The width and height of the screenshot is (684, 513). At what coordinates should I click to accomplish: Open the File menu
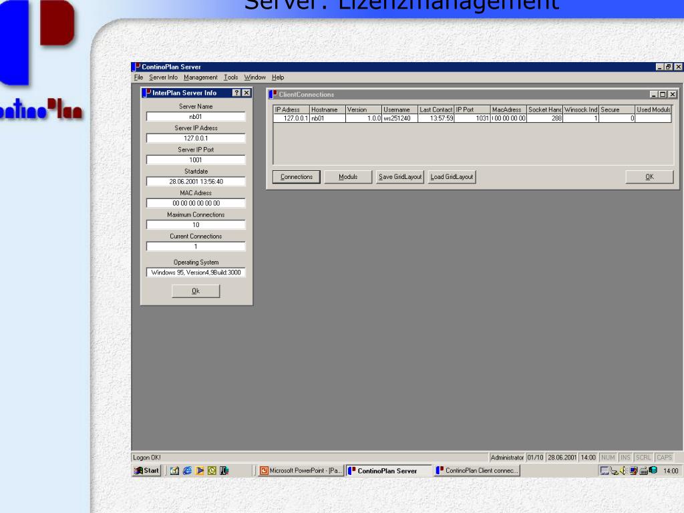138,77
